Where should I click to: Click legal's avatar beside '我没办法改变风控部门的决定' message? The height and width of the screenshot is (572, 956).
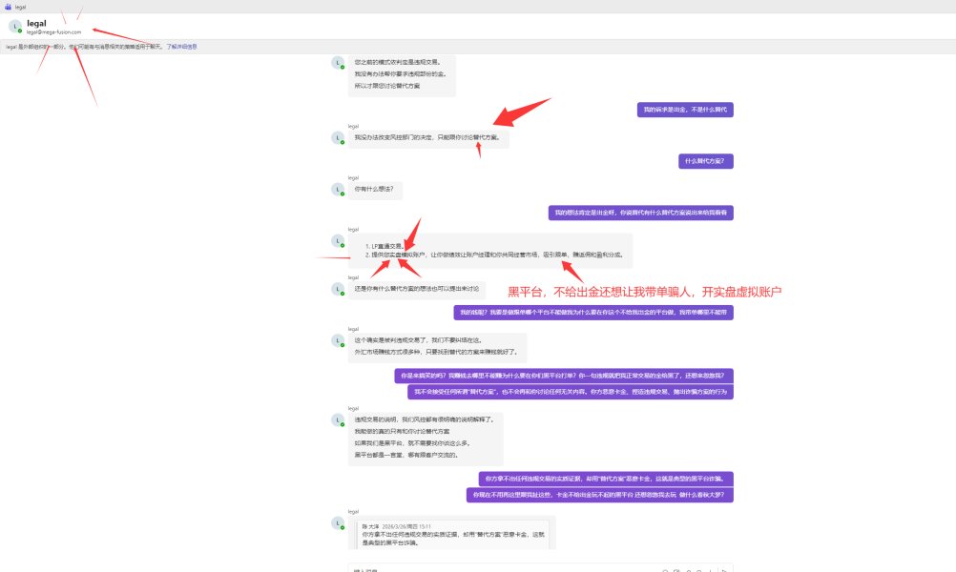[x=338, y=137]
